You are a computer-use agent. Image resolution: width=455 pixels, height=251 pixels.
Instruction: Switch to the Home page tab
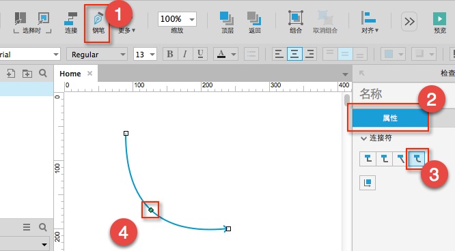[x=70, y=74]
